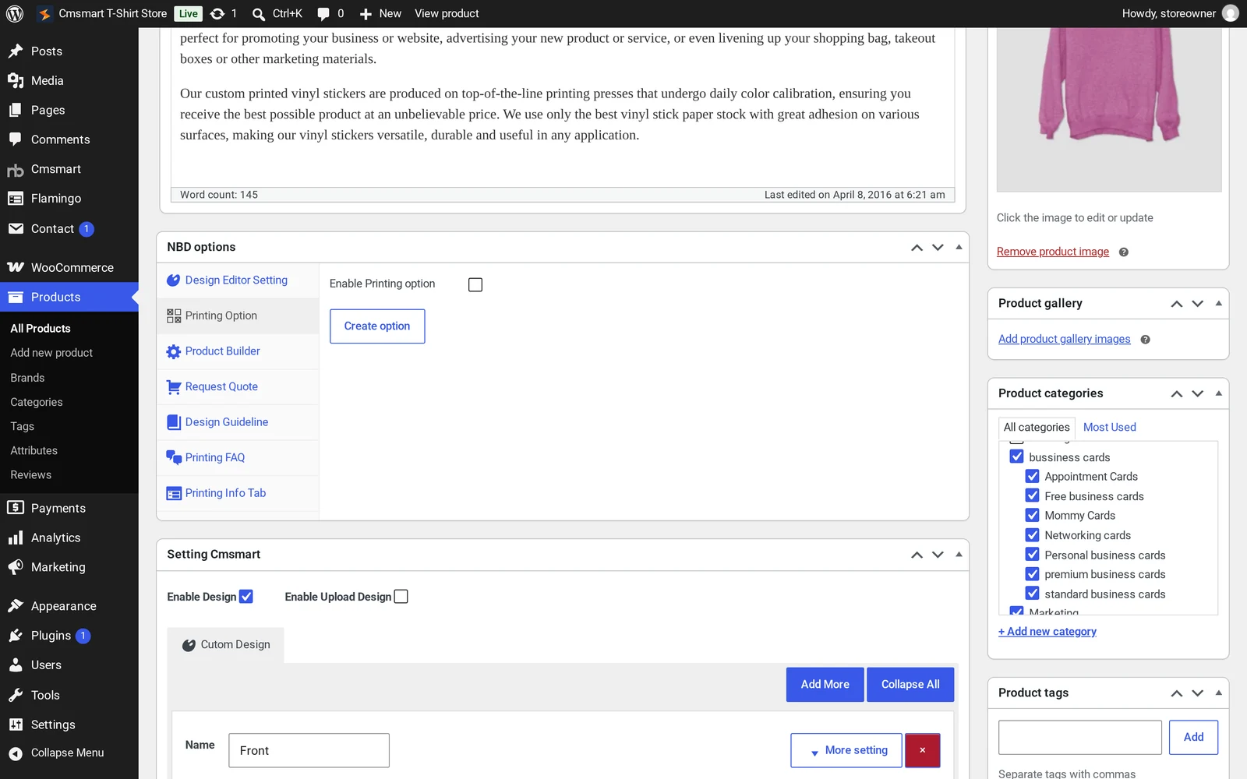Switch to Design Editor Setting tab
The height and width of the screenshot is (779, 1247).
[x=238, y=280]
